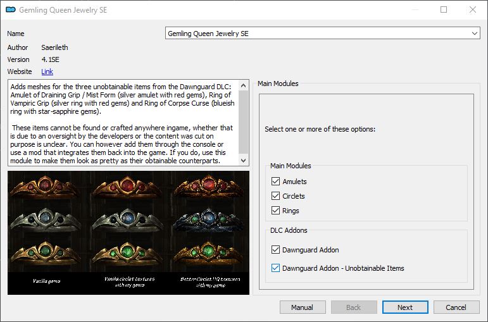Click the version text 4.1SE
This screenshot has height=322, width=488.
[x=51, y=59]
